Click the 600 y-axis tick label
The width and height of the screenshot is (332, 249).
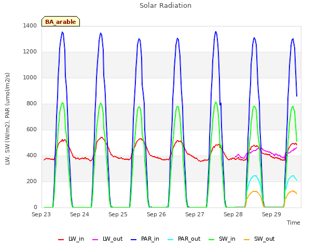point(32,130)
